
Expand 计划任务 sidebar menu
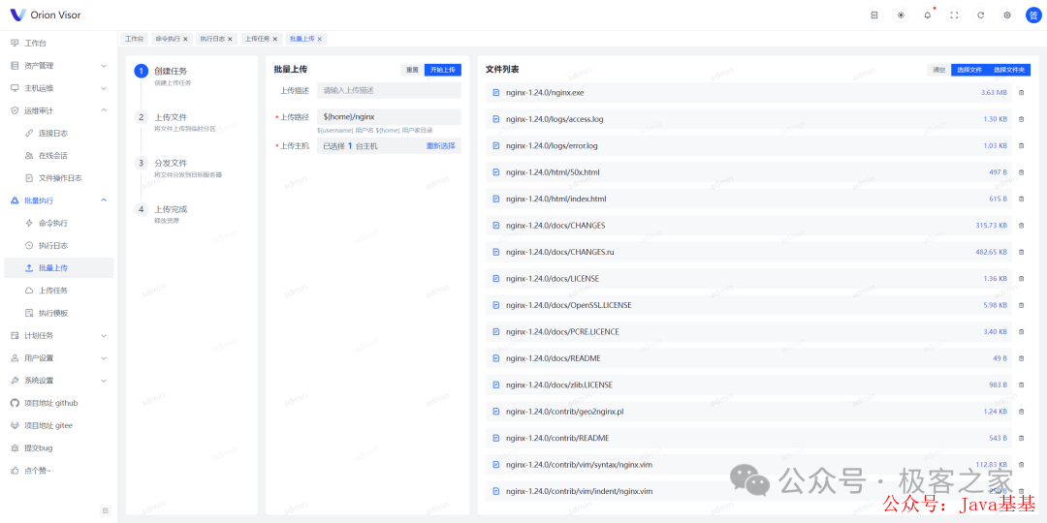[x=59, y=335]
